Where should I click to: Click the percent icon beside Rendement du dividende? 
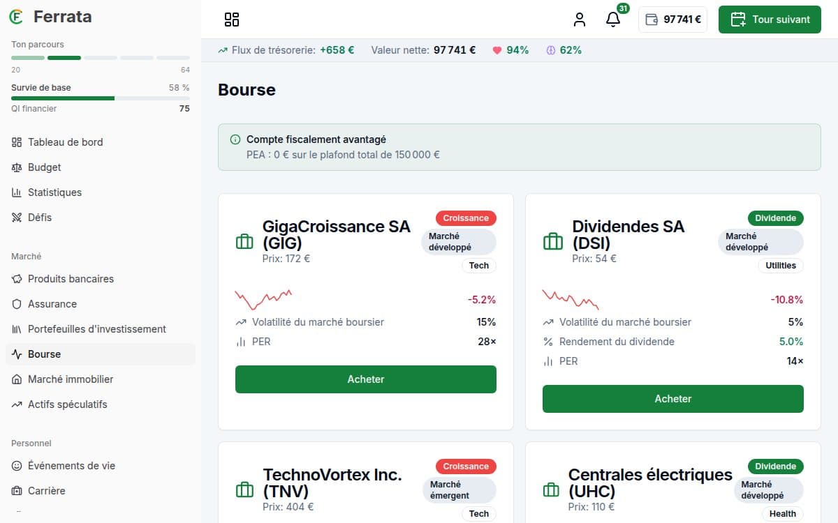point(548,342)
